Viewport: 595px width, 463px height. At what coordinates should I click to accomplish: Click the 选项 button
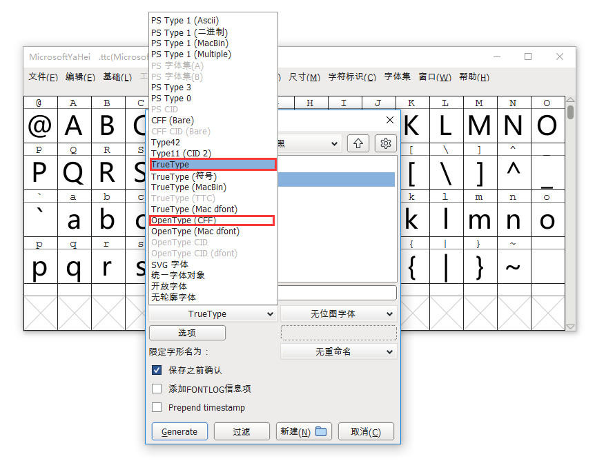[x=186, y=333]
